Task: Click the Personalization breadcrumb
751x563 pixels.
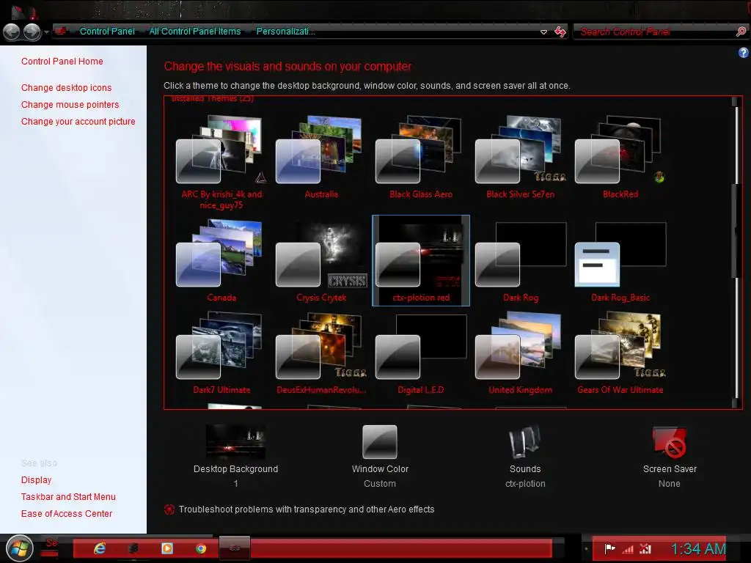Action: pos(285,31)
